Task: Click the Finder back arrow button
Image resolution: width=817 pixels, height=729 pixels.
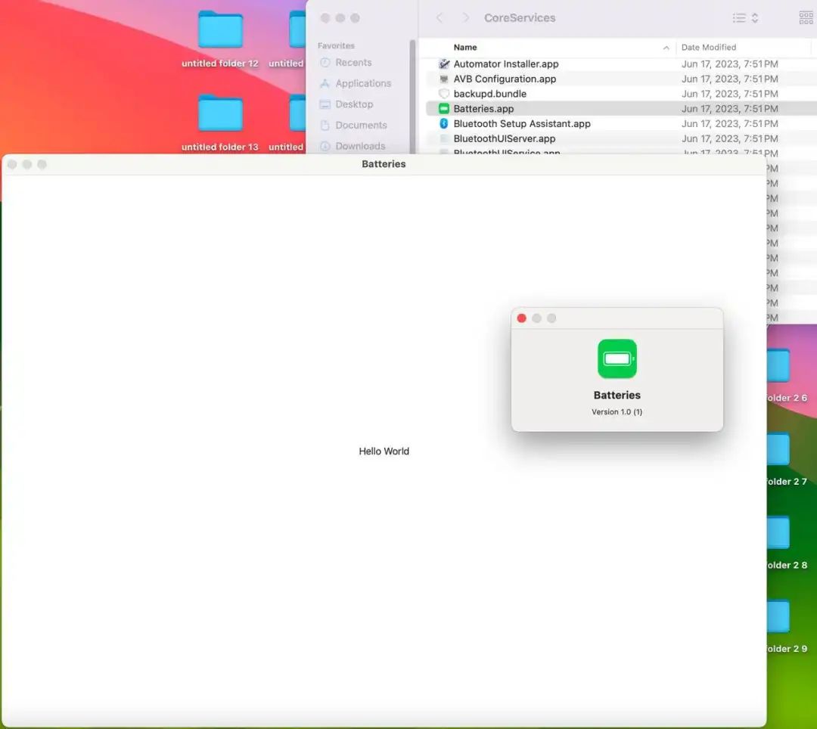Action: 440,18
